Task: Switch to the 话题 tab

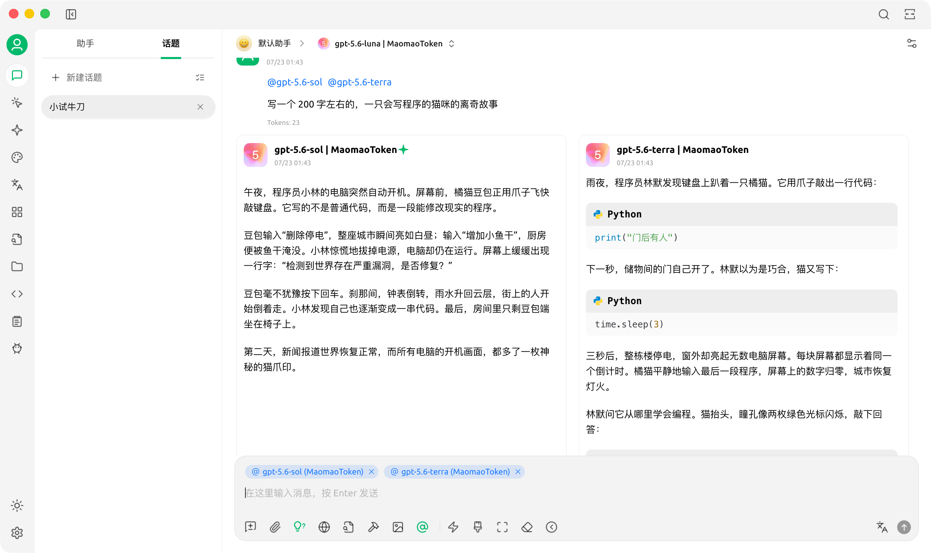Action: click(x=171, y=44)
